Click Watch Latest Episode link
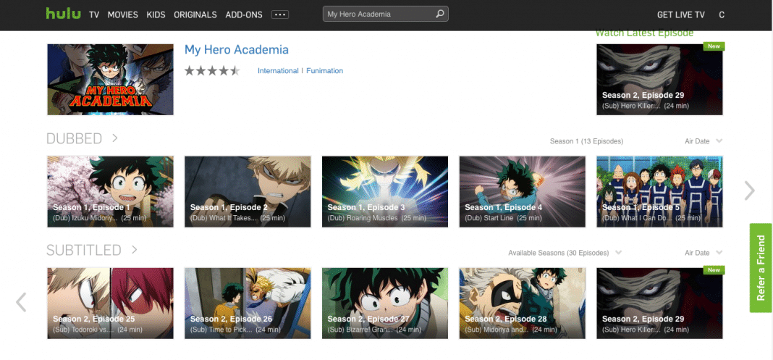Screen dimensions: 773x360 tap(644, 33)
